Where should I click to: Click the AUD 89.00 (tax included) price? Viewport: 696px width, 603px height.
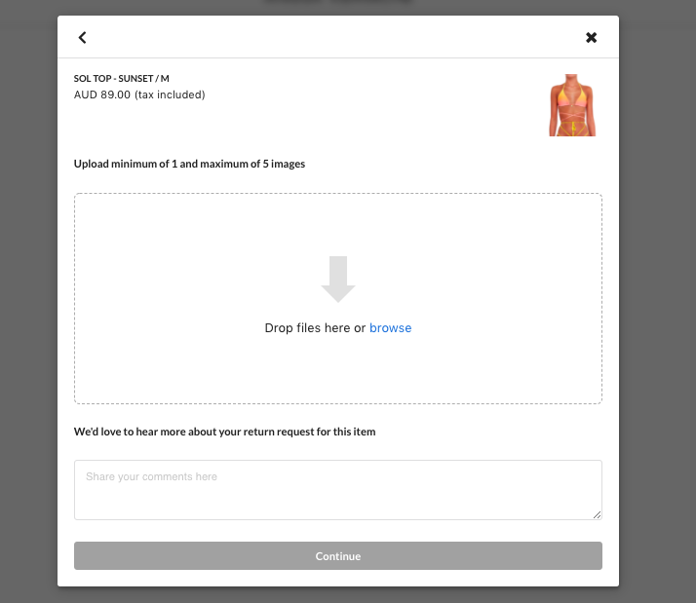pyautogui.click(x=139, y=94)
